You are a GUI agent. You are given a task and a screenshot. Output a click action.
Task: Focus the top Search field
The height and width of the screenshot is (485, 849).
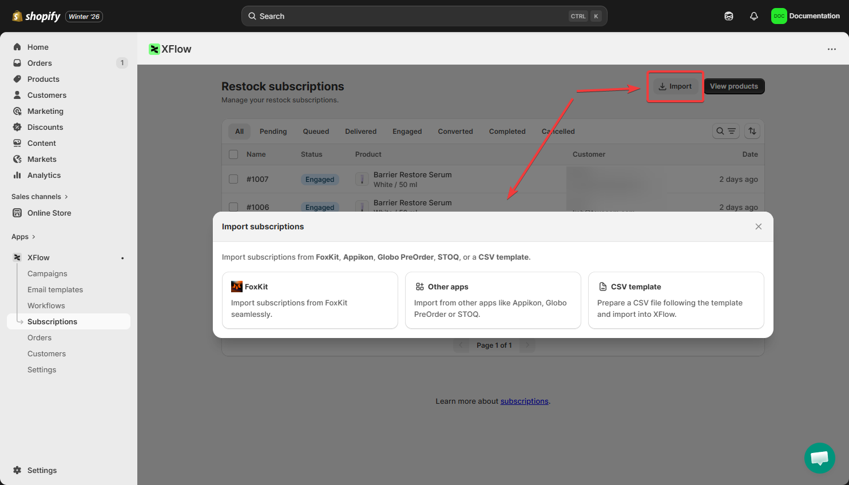tap(423, 16)
